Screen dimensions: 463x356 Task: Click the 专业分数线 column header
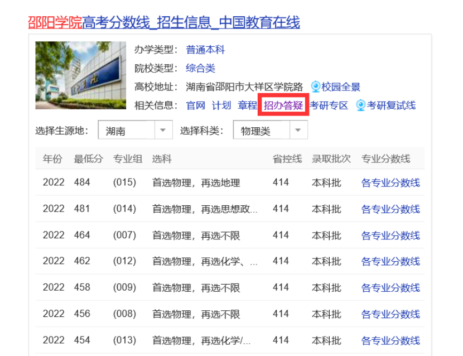tap(386, 159)
